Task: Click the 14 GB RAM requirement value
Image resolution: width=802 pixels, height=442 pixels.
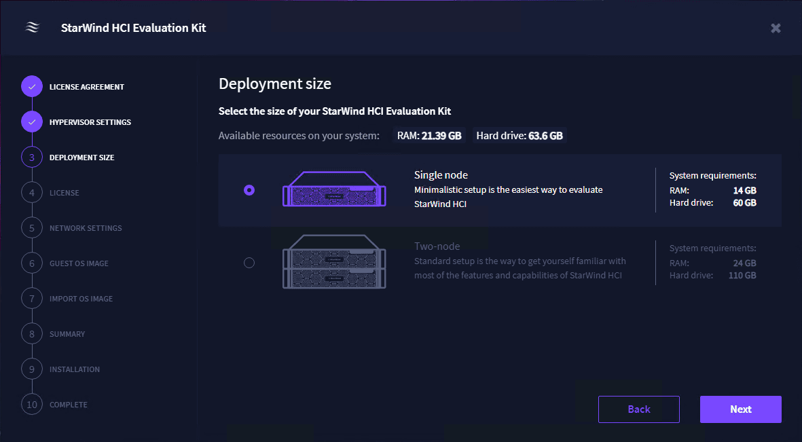Action: tap(745, 191)
